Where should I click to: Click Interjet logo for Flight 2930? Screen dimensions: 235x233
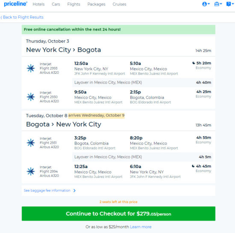pos(31,97)
